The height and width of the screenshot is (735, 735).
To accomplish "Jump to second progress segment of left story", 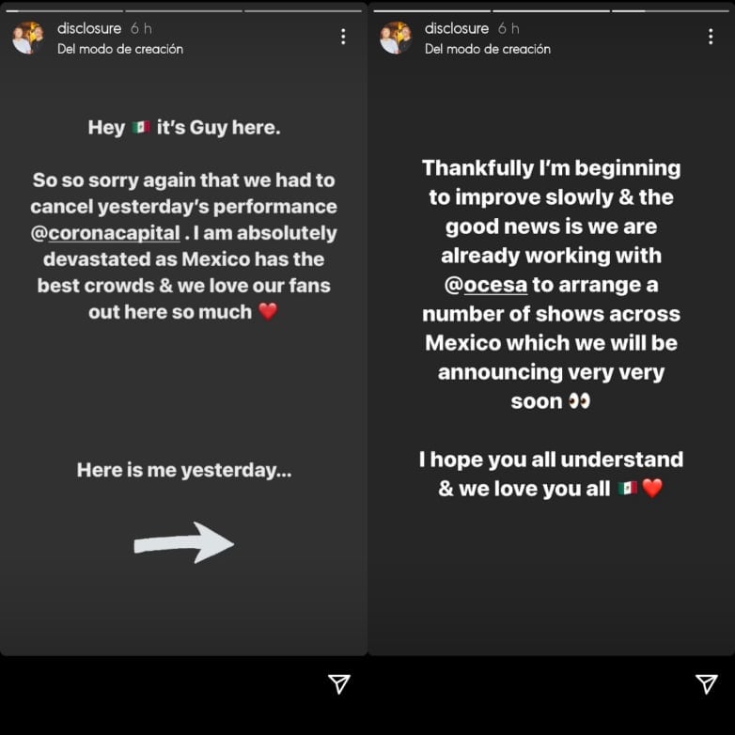I will (x=183, y=10).
